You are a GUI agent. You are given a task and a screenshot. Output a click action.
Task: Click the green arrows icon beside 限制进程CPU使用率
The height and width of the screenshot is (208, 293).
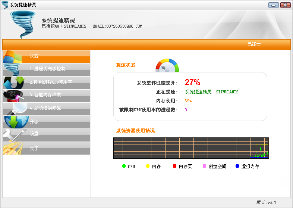[13, 83]
